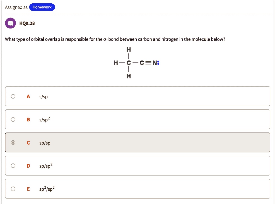This screenshot has width=275, height=204.
Task: Click the purple comment bubble icon beside HQ9.28
Action: [10, 23]
